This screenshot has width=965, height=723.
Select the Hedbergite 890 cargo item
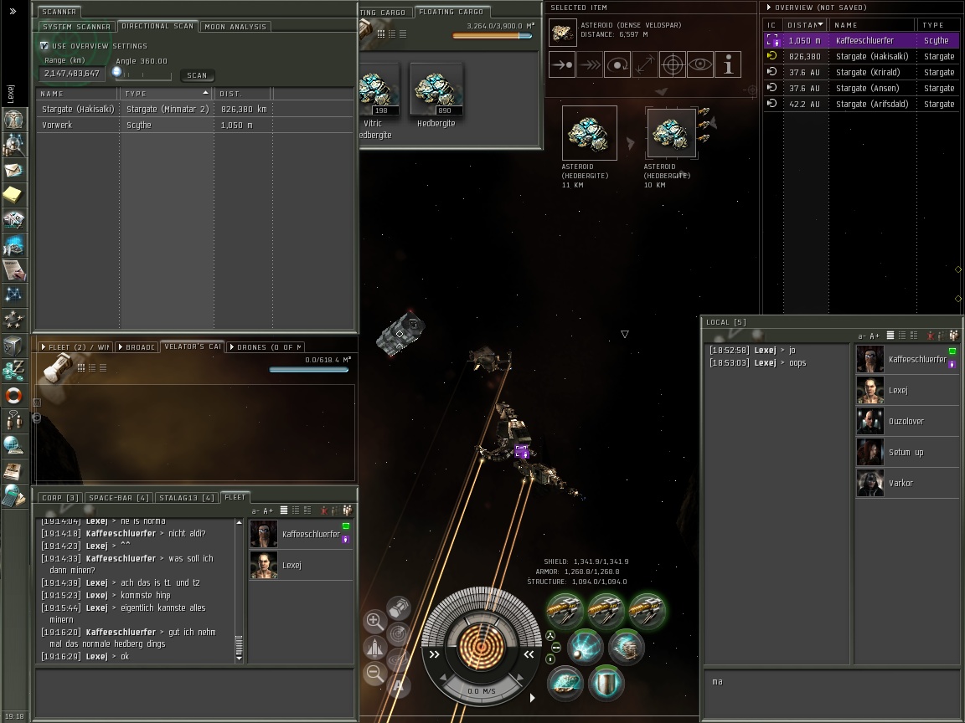tap(436, 95)
